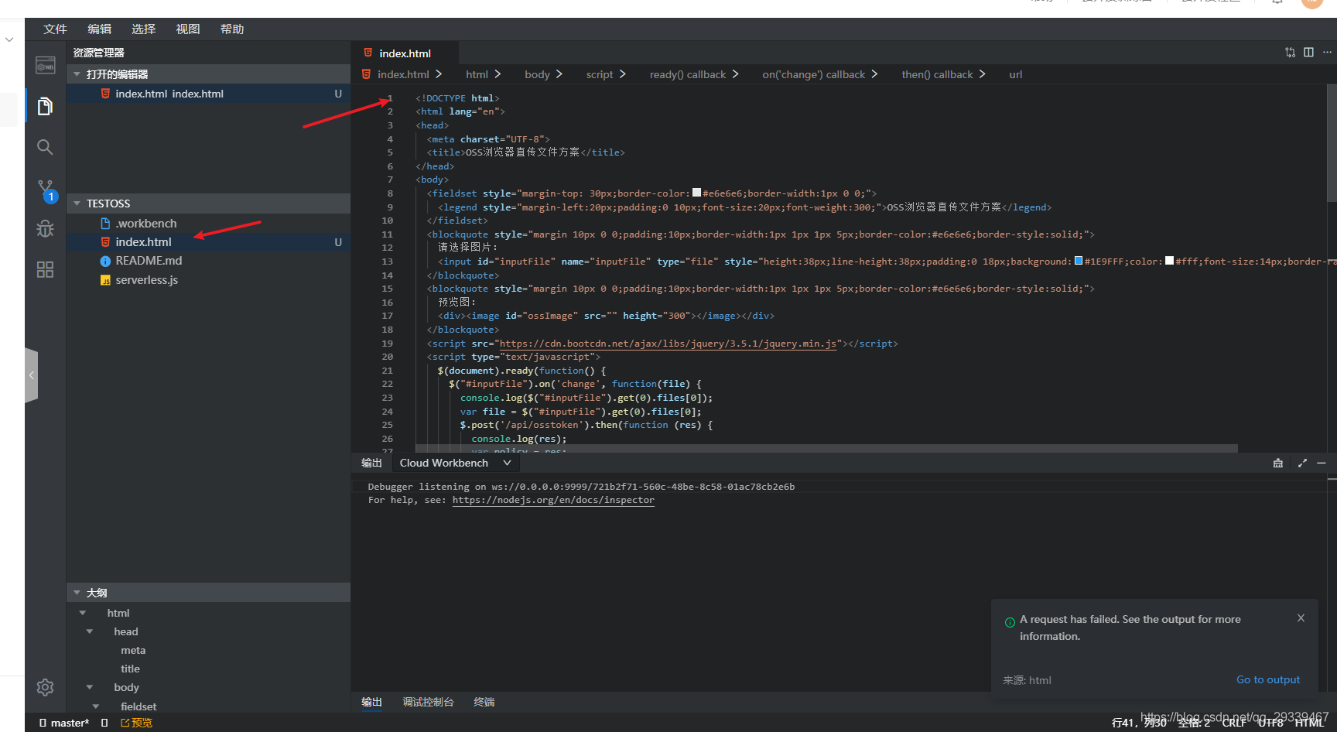Collapse the TESTOSS folder section
This screenshot has width=1337, height=732.
pos(77,204)
